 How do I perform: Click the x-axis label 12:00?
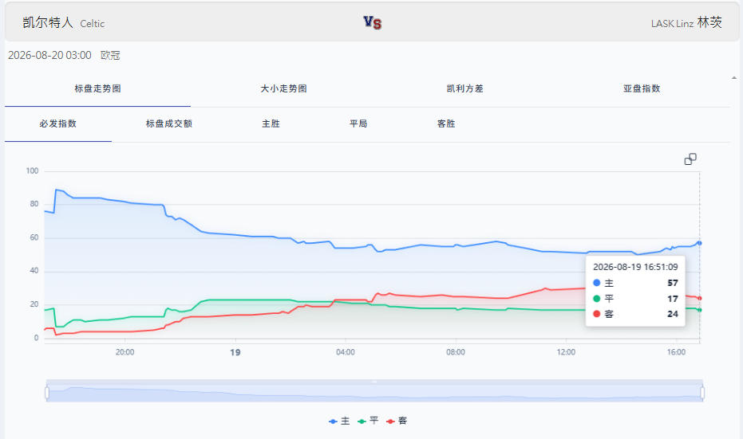click(566, 352)
